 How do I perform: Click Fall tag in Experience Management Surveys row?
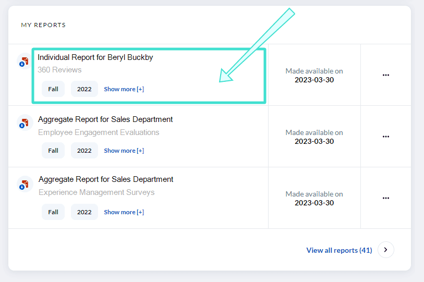[x=53, y=212]
